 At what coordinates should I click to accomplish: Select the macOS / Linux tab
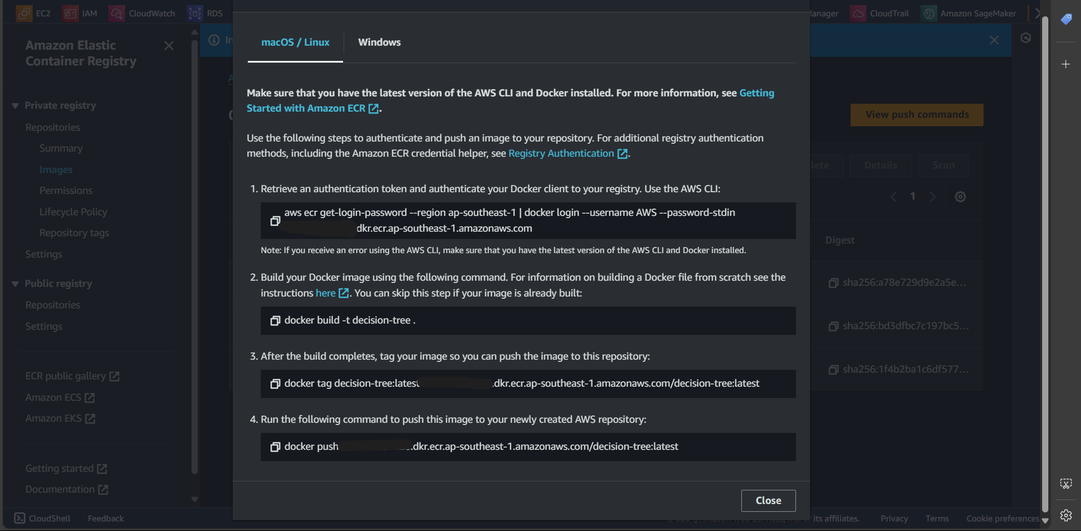[x=295, y=42]
